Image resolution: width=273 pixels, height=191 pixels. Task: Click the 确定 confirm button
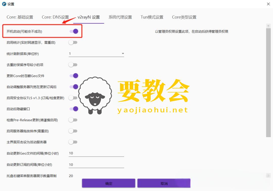pos(109,183)
